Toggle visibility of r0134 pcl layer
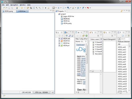Image resolution: width=132 pixels, height=99 pixels. pos(59,46)
